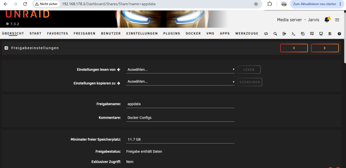Screen dimensions: 346x168
Task: Click the logout icon in Unraid toolbar
Action: click(x=284, y=34)
